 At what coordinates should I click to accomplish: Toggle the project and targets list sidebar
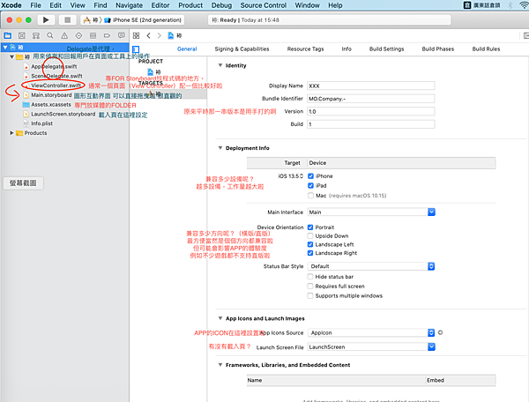[x=136, y=48]
